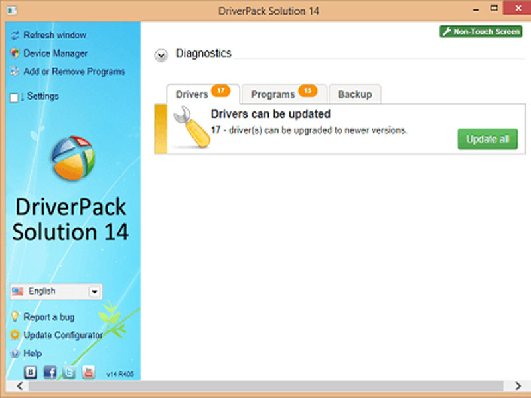Screen dimensions: 531x398
Task: Click the 17 driver(s) can be upgraded text
Action: [309, 130]
